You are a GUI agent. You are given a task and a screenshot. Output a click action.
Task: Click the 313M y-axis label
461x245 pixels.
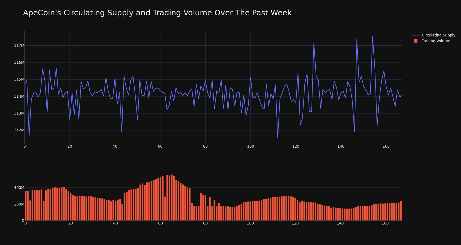point(19,113)
